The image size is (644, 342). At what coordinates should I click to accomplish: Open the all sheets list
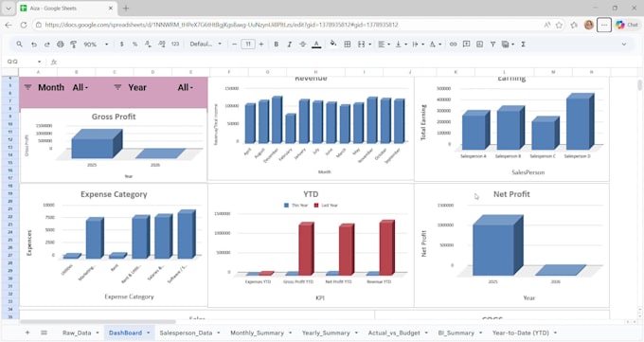44,333
